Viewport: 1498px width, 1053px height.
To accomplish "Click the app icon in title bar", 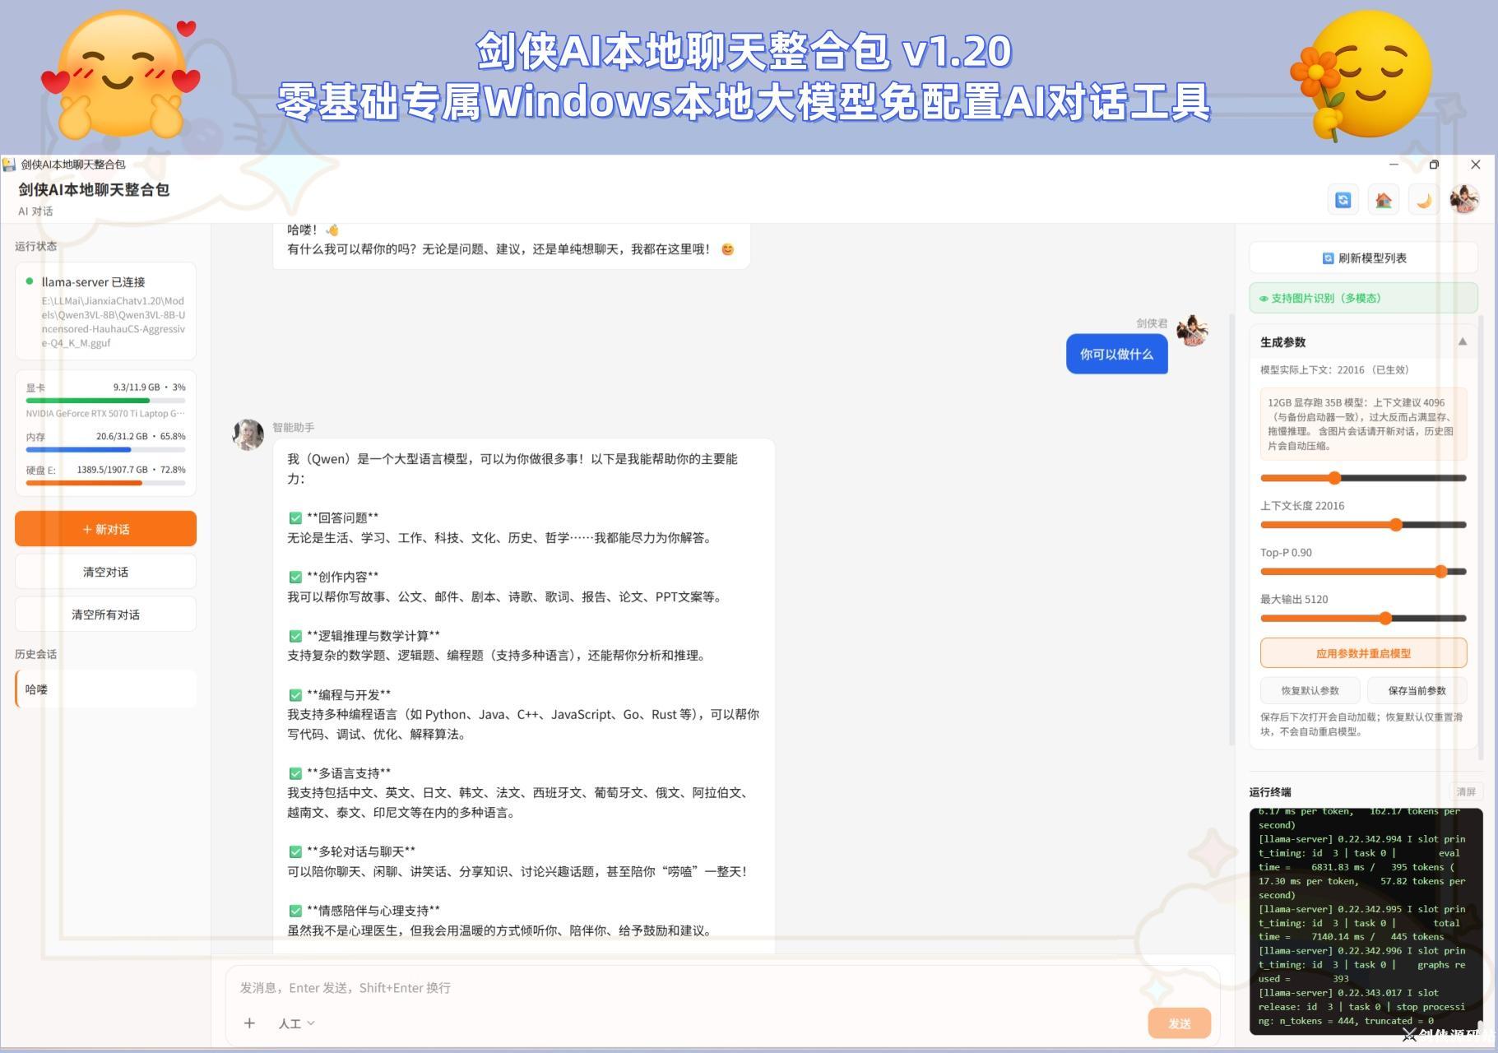I will (9, 165).
